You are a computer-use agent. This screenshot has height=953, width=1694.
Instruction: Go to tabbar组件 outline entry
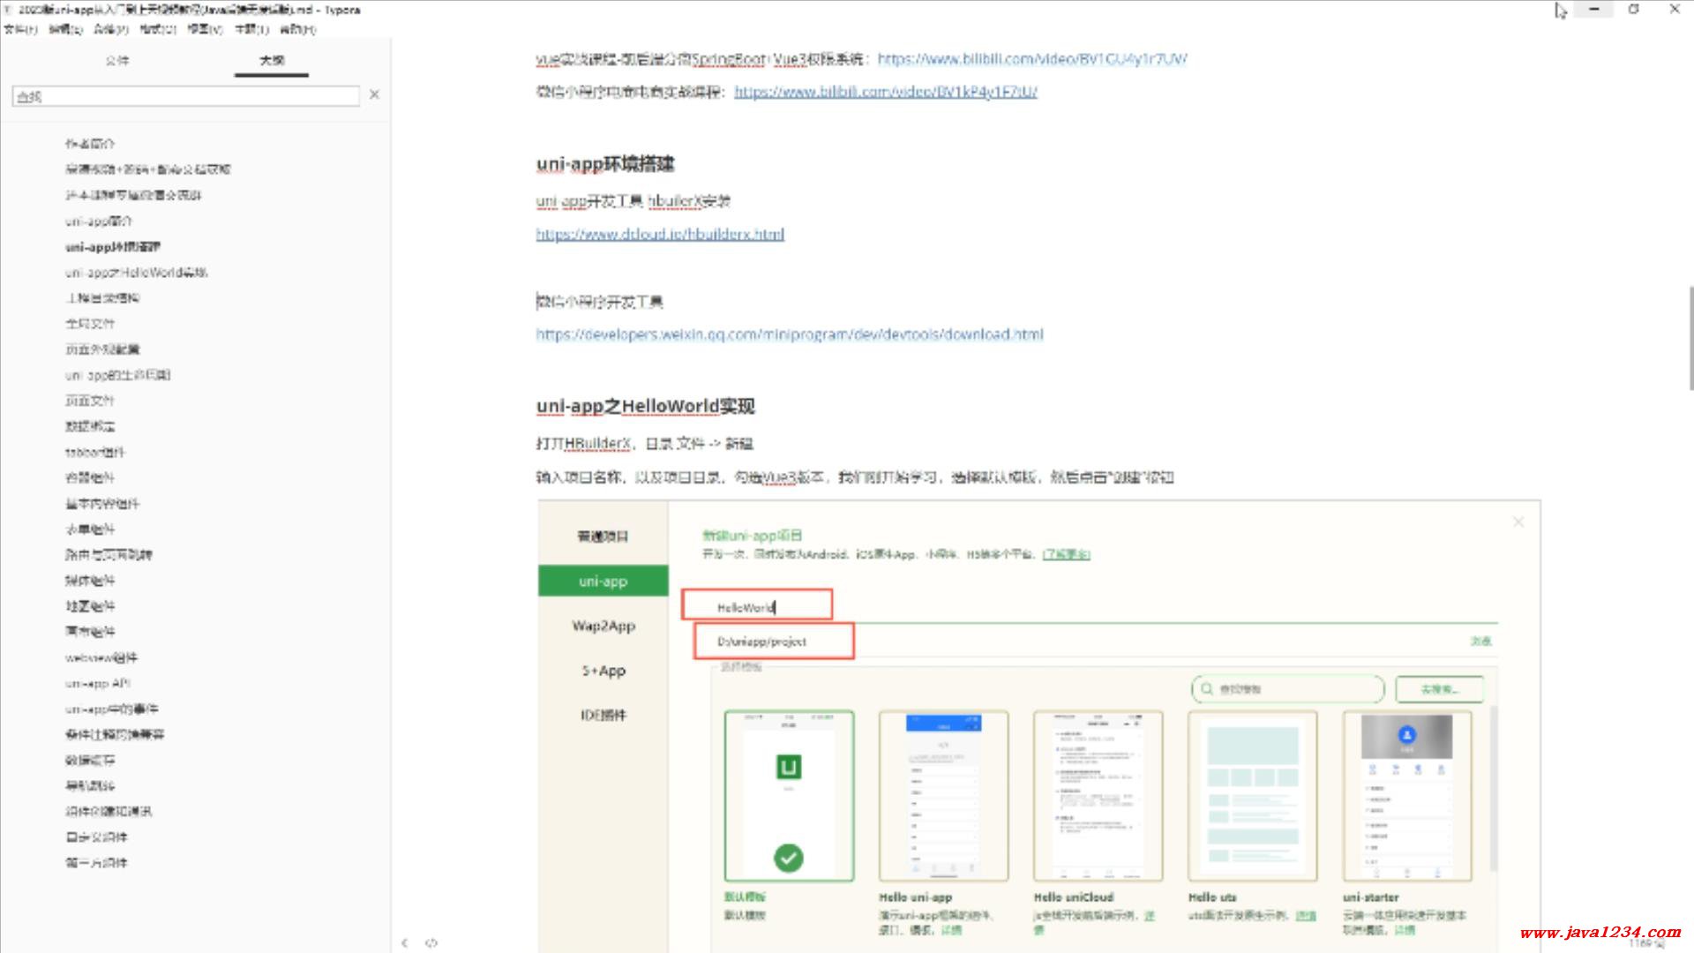point(95,452)
